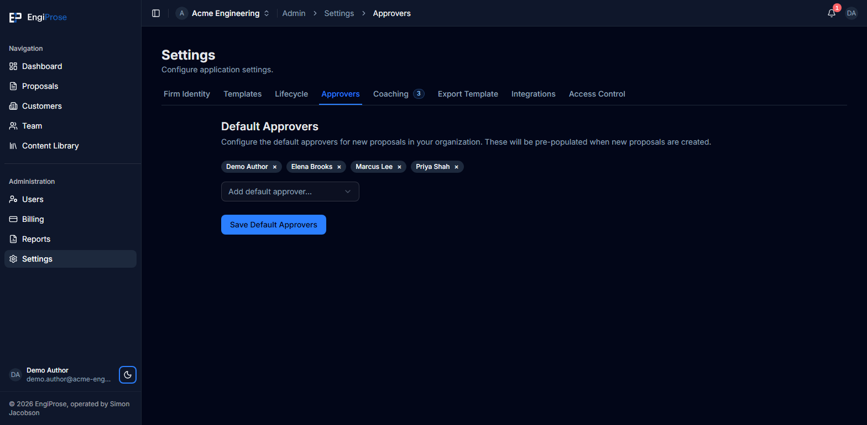The height and width of the screenshot is (425, 867).
Task: Open the Access Control tab
Action: pos(597,94)
